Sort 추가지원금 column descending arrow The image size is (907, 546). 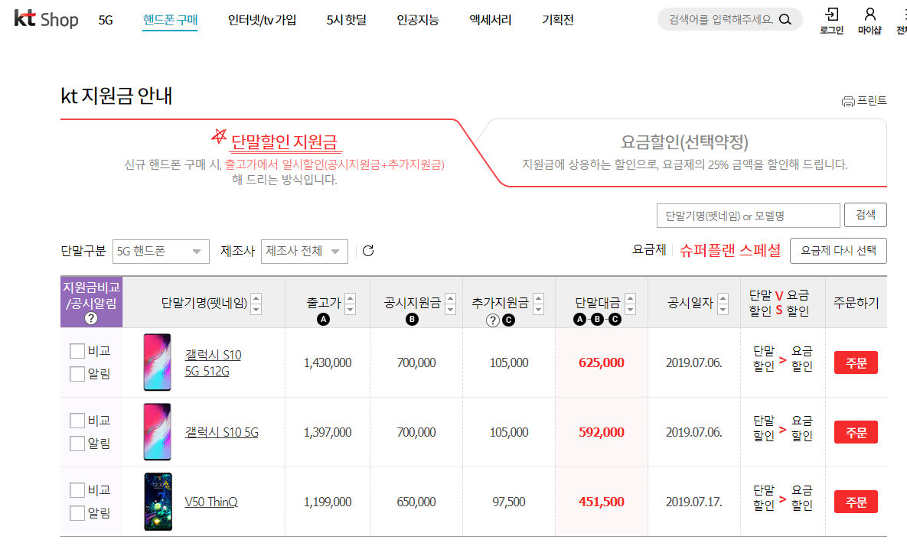tap(539, 309)
